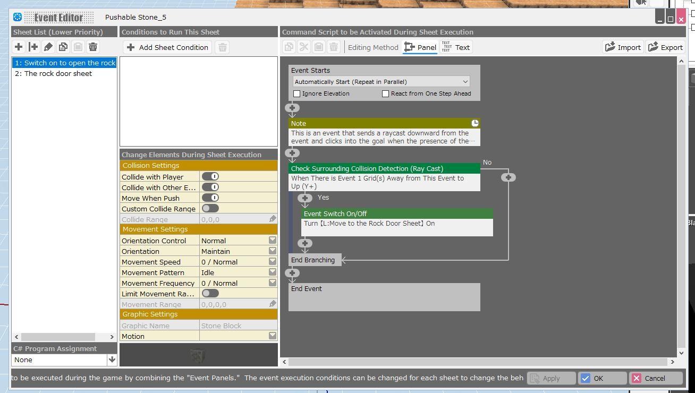Select the Event Switch On/Off command panel
695x393 pixels.
(x=397, y=223)
